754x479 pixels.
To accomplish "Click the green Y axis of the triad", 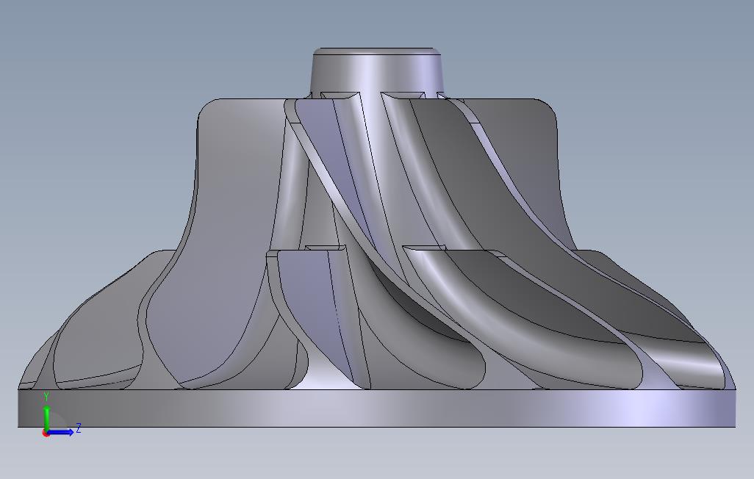I will click(x=46, y=419).
